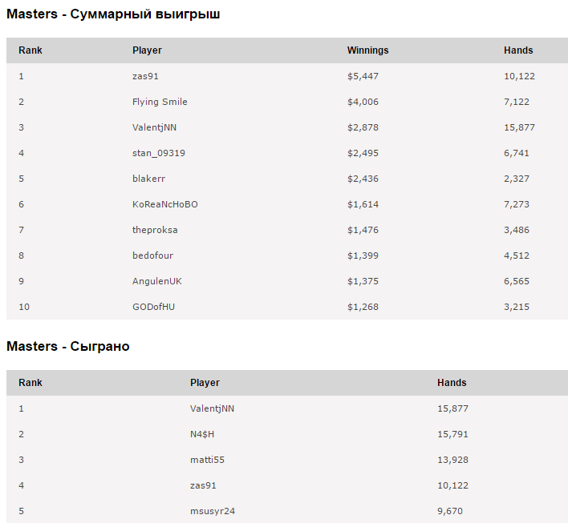Click the Hands header in top table
Screen dimensions: 568x523
click(x=517, y=50)
